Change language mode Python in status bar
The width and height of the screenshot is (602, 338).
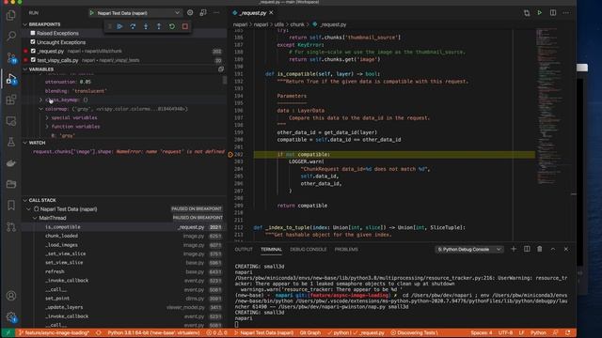click(538, 332)
